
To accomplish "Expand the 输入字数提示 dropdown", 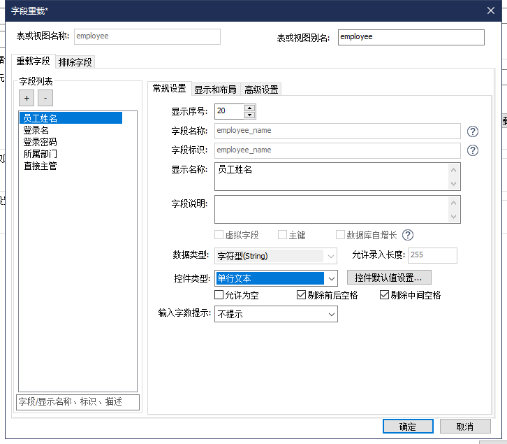I will (332, 315).
